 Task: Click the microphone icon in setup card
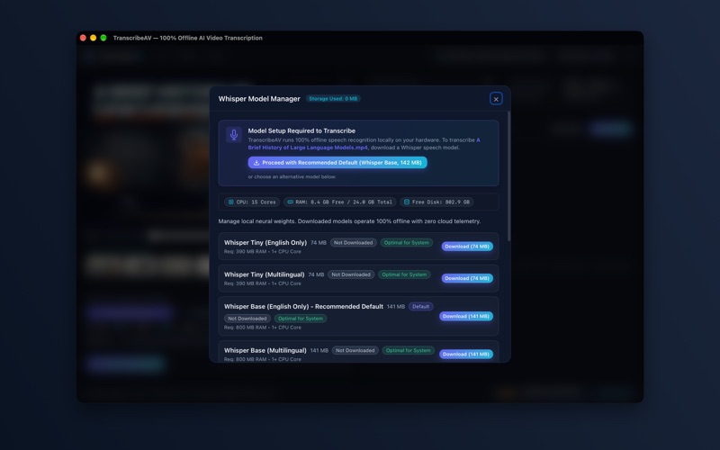[234, 134]
